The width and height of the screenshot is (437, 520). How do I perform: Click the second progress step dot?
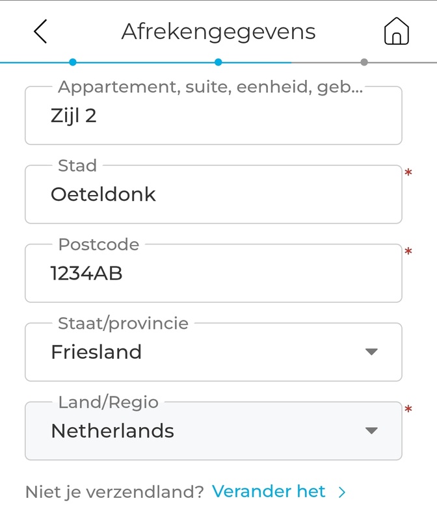pyautogui.click(x=218, y=62)
